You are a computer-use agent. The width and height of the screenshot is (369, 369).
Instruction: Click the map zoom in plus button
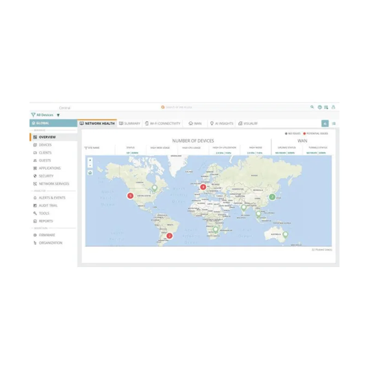90,160
